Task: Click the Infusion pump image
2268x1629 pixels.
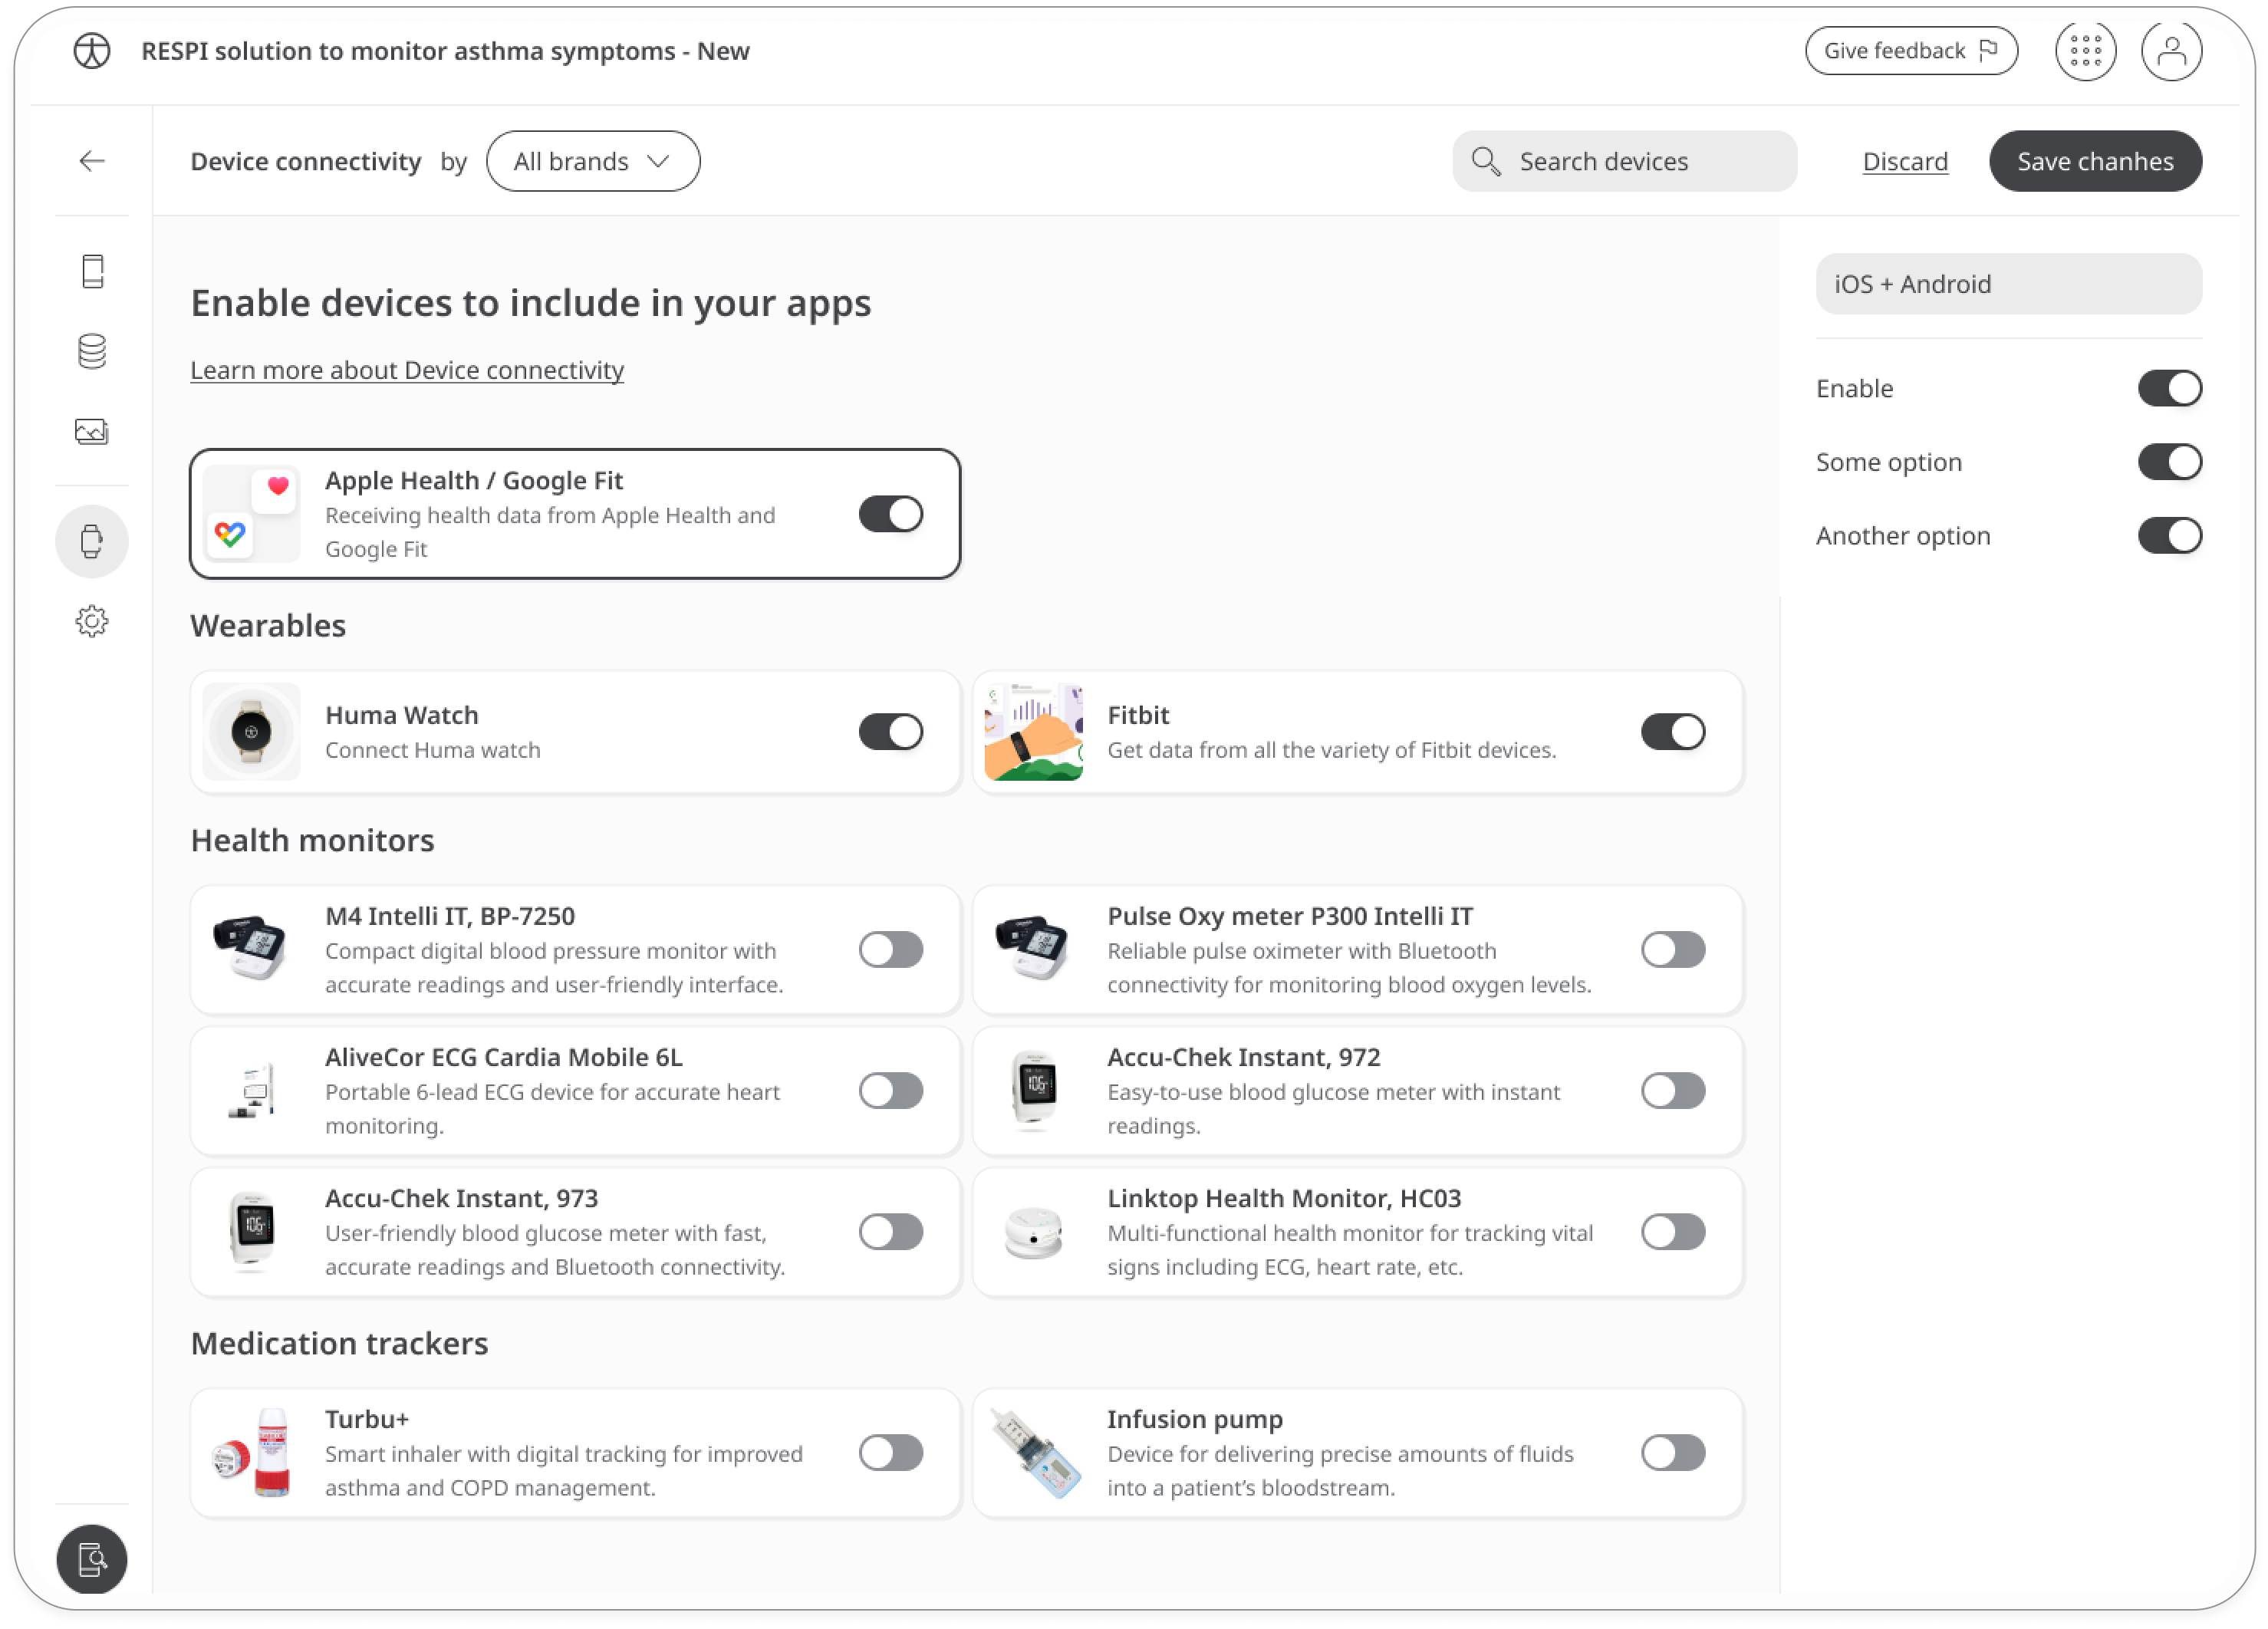Action: 1033,1452
